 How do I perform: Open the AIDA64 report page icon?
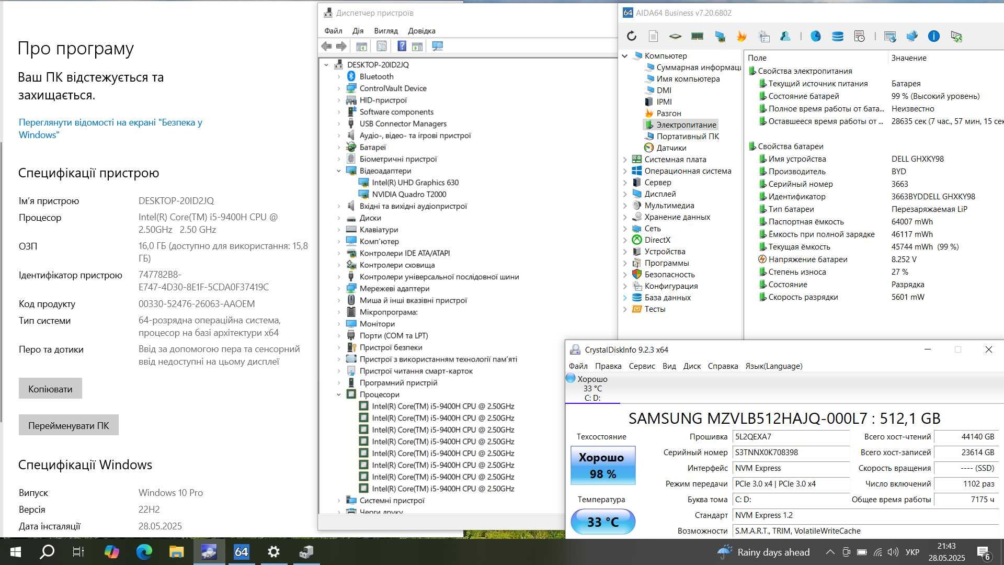click(x=653, y=36)
